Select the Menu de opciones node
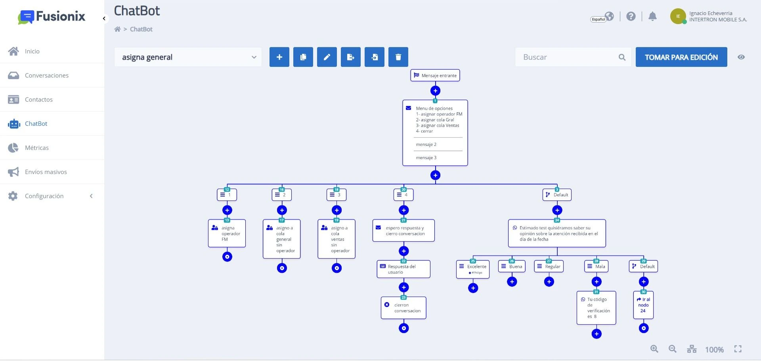This screenshot has width=761, height=361. point(435,133)
